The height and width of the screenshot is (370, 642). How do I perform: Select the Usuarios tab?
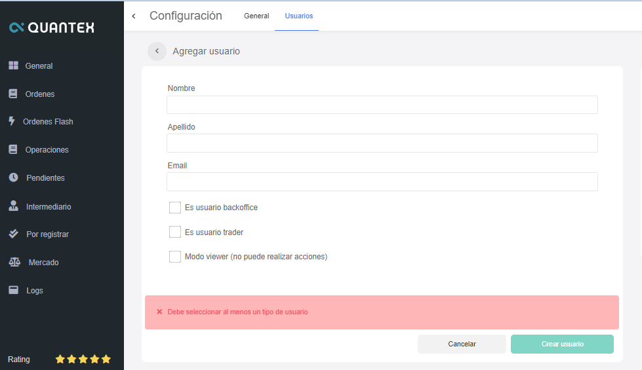(x=299, y=16)
